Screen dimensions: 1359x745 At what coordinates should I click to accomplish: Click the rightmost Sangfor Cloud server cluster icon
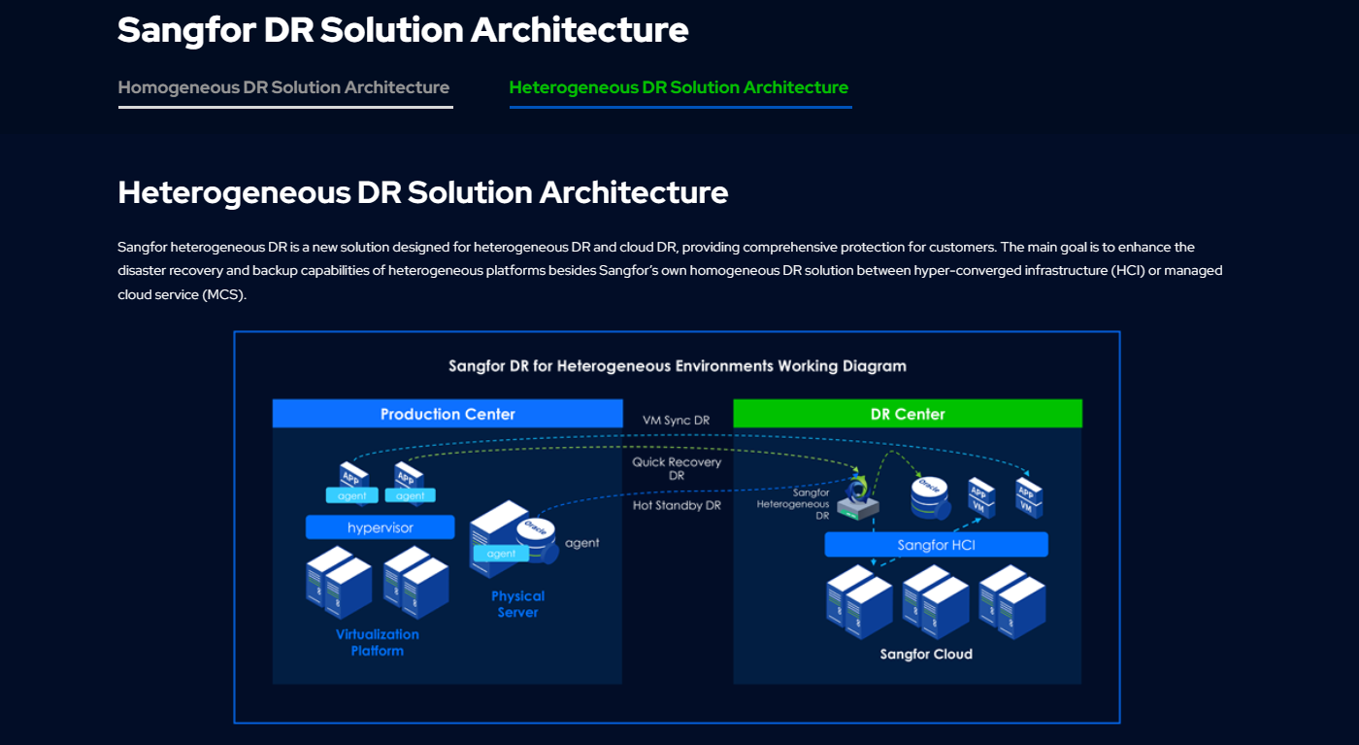[x=1011, y=601]
